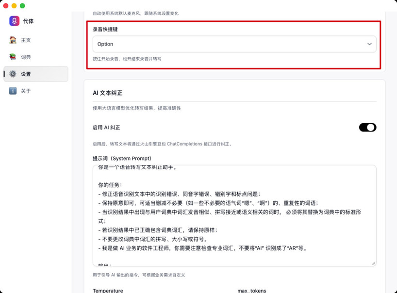397x293 pixels.
Task: Click the resize handle of the prompt textarea
Action: (x=373, y=263)
